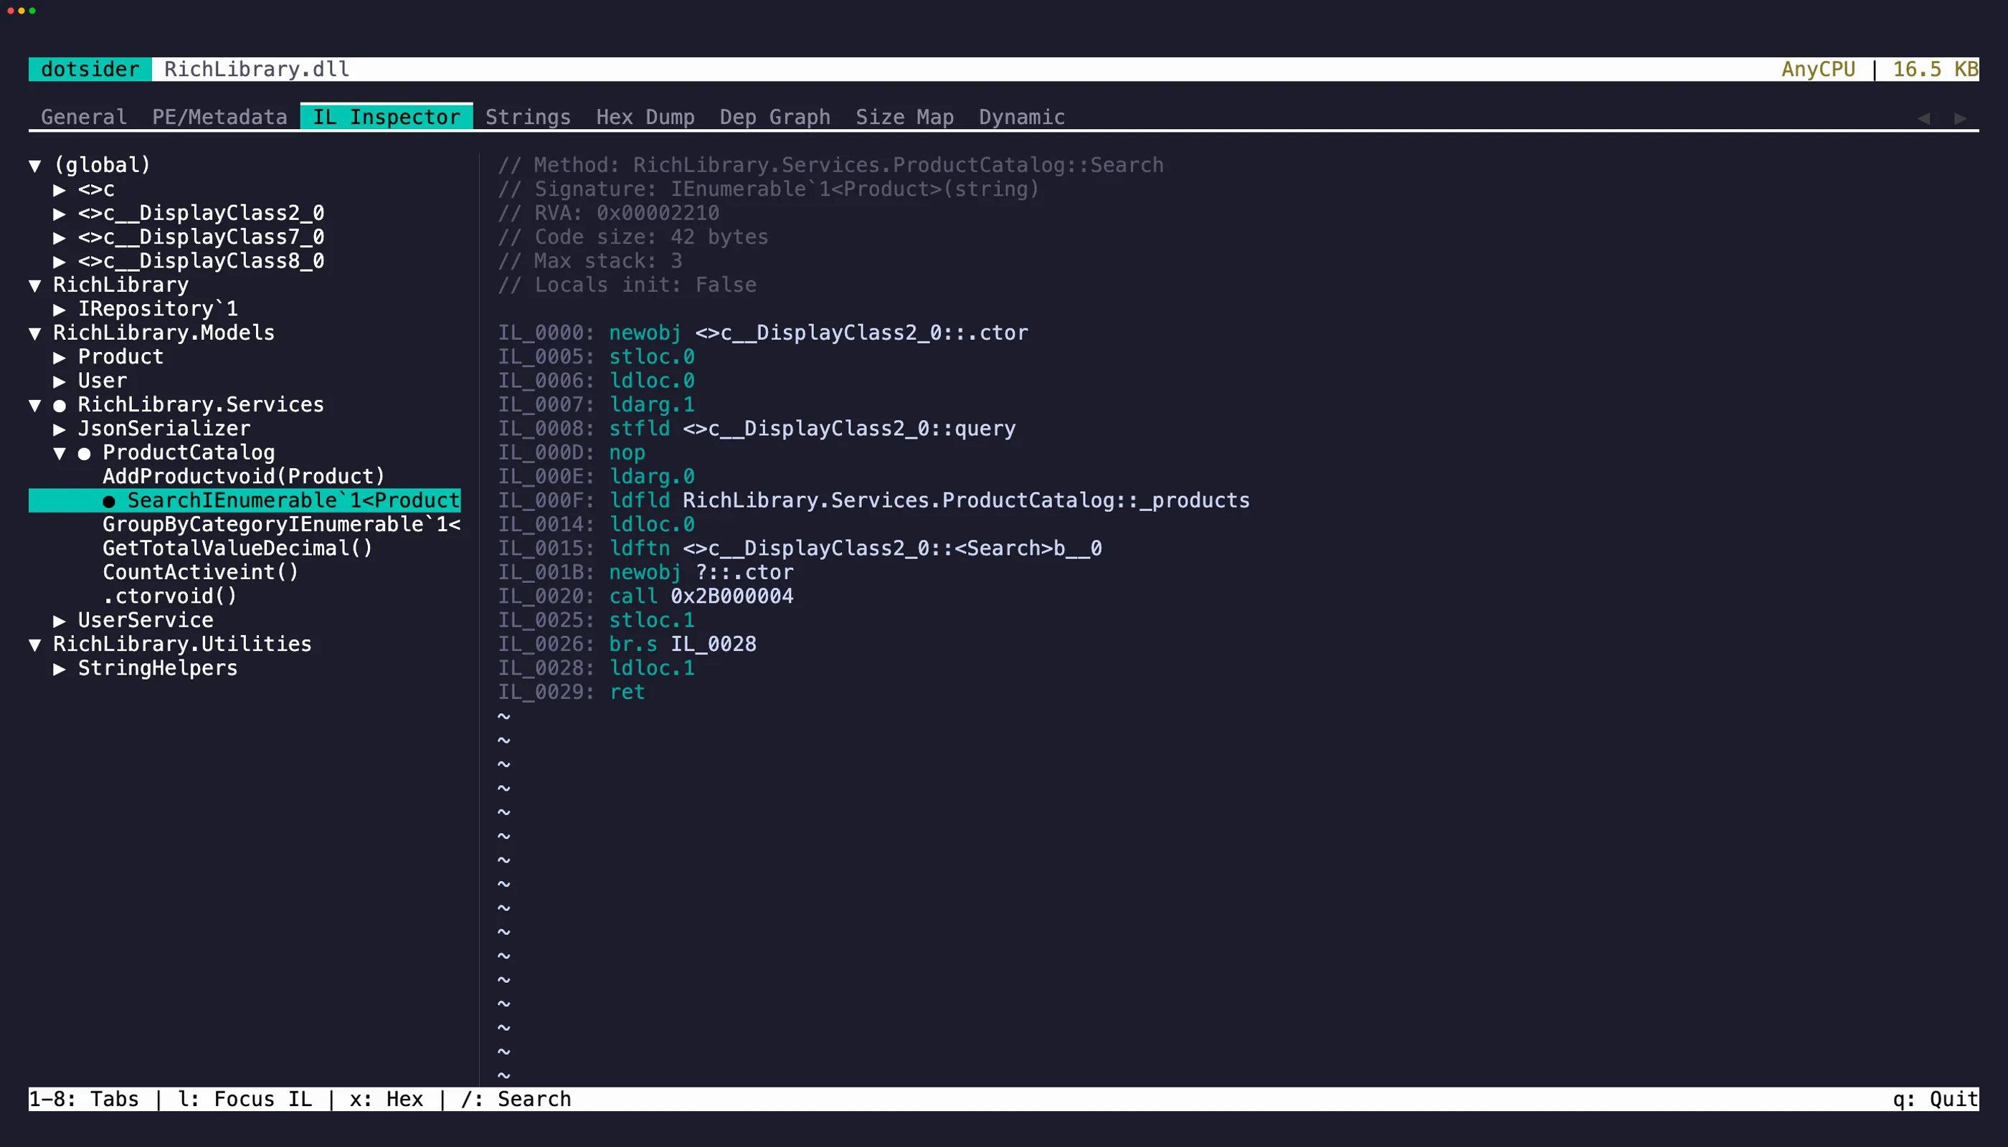
Task: Click the dotsider app badge
Action: (x=90, y=70)
